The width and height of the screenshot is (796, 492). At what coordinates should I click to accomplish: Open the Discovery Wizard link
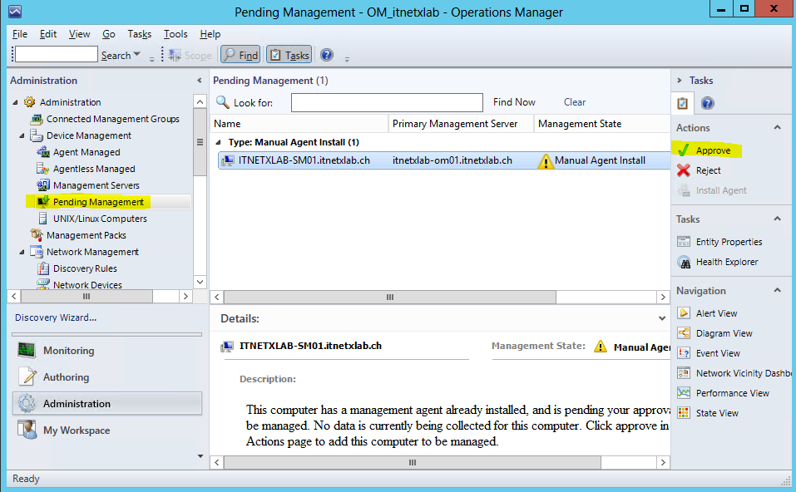(x=56, y=317)
